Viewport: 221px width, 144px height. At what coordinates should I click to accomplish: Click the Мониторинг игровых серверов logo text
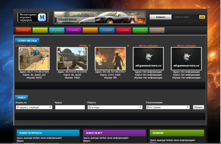coord(28,17)
